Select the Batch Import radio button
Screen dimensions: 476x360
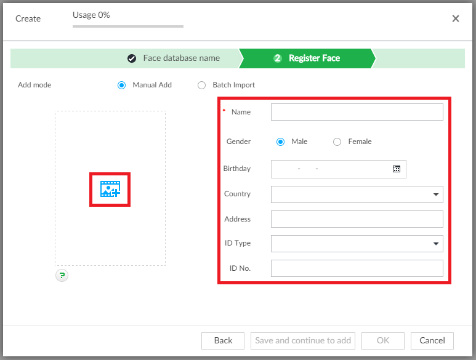(201, 85)
